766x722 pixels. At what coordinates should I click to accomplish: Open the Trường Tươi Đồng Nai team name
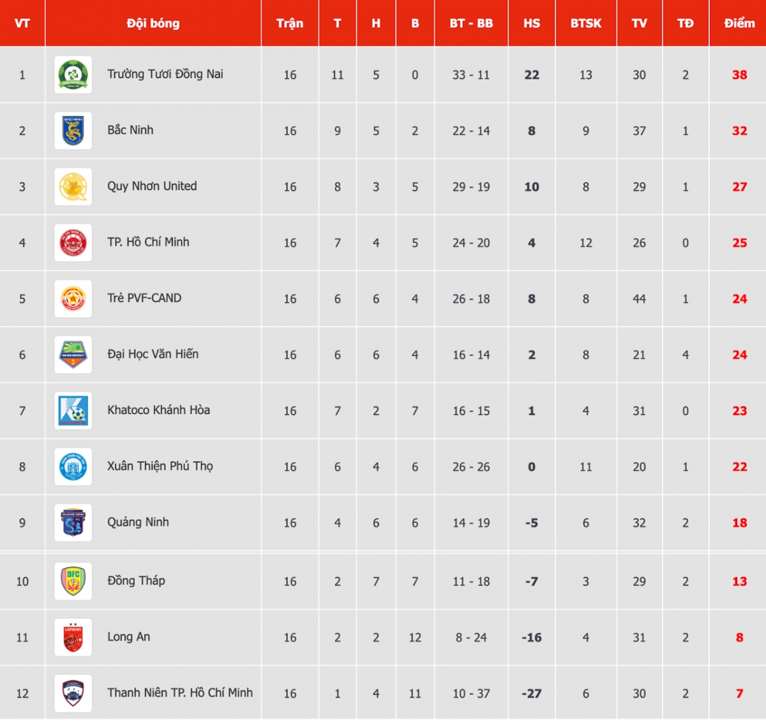point(165,74)
